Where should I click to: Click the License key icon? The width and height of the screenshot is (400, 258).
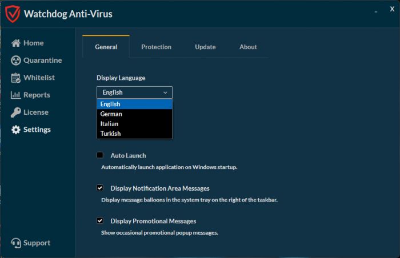pos(16,112)
